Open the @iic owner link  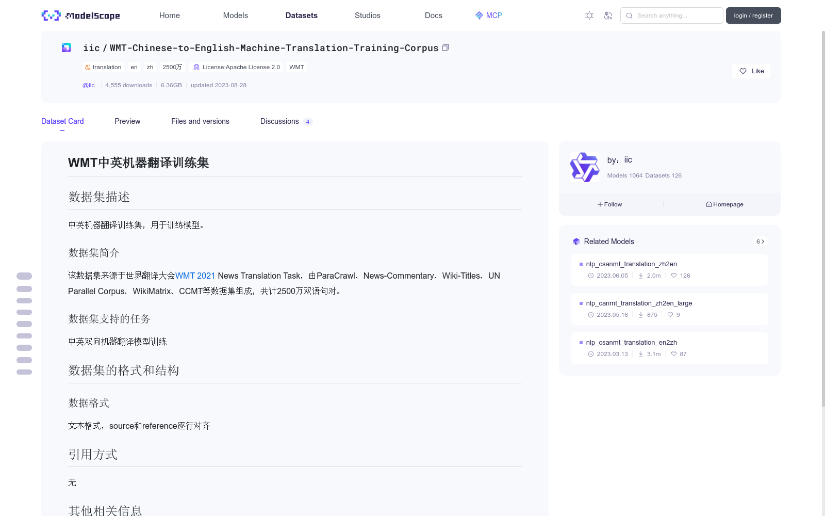pos(89,85)
